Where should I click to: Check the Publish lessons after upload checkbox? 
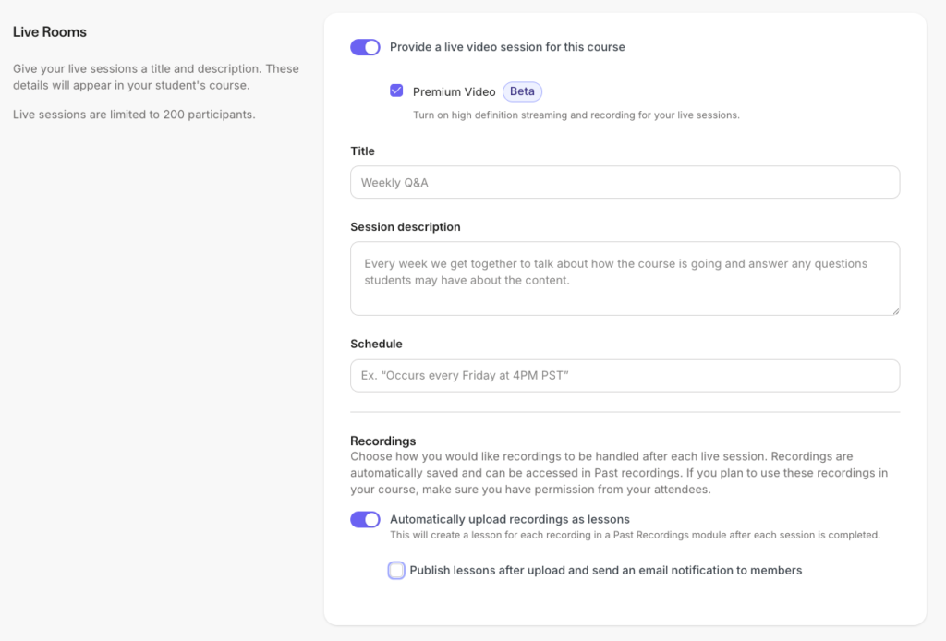396,570
